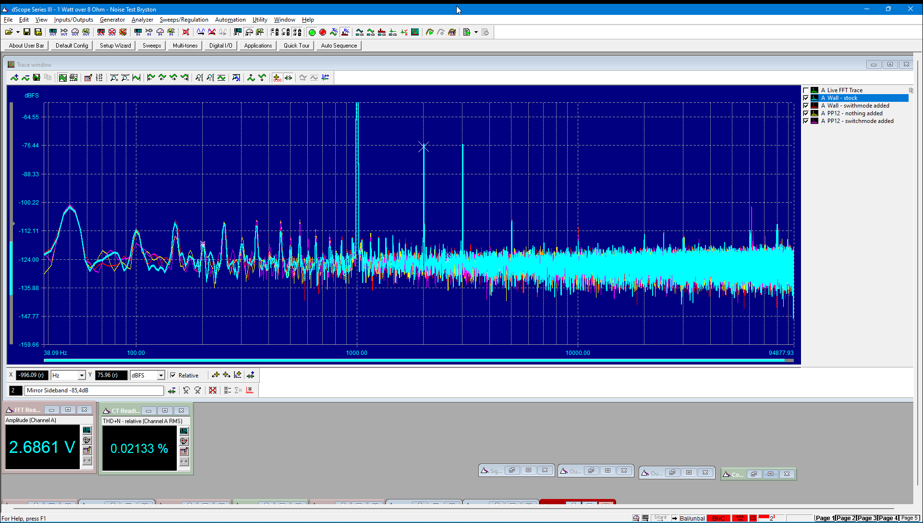This screenshot has width=923, height=523.
Task: Click the About User Bar button
Action: pos(26,46)
